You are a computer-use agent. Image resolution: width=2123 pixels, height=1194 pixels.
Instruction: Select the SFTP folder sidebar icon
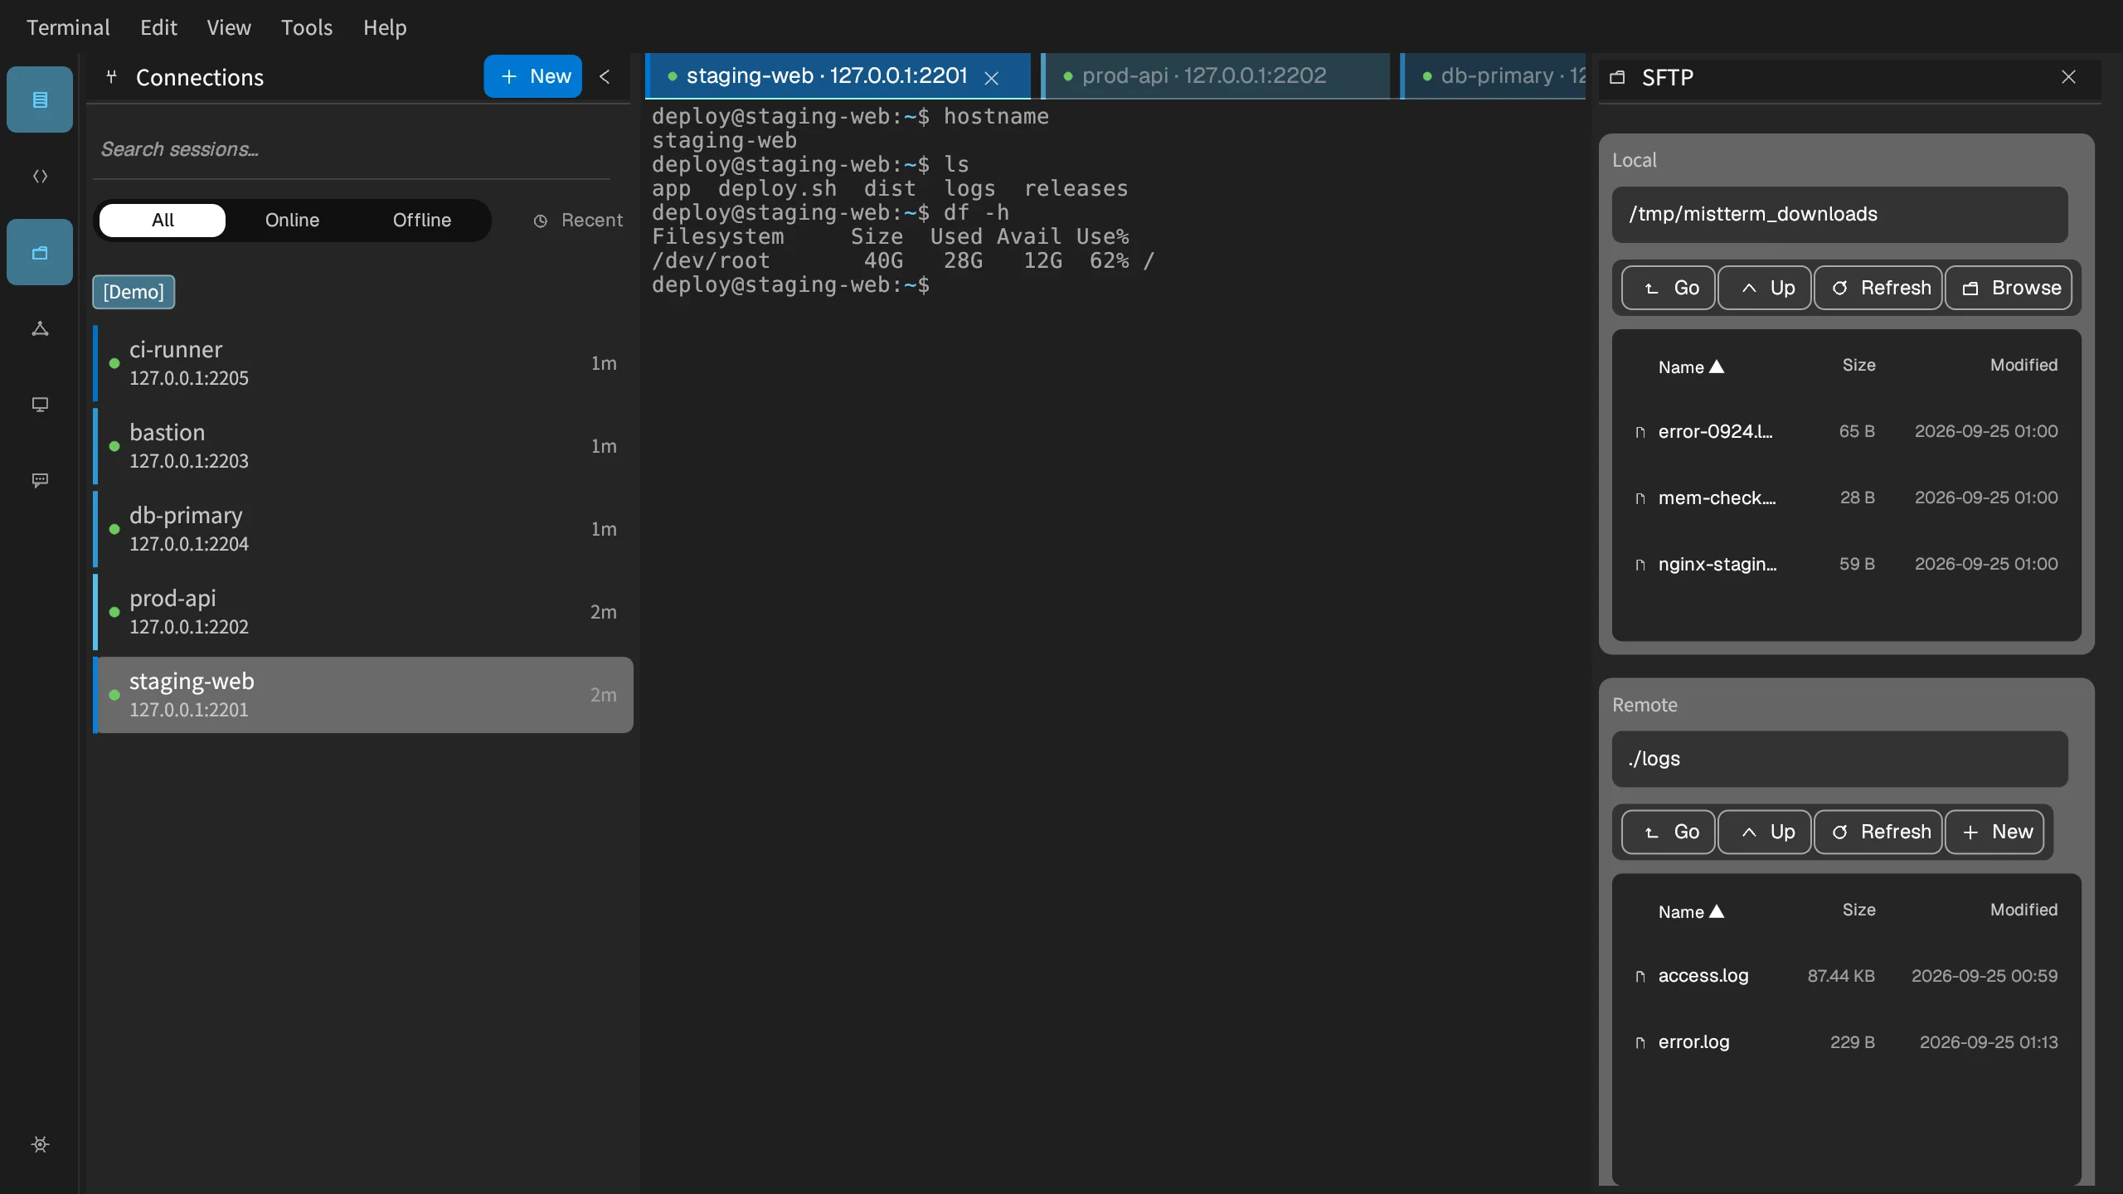[40, 252]
